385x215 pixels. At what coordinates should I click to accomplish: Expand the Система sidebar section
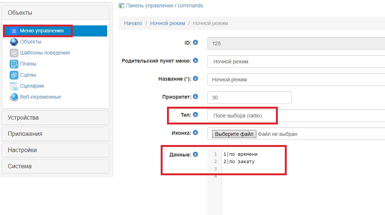(55, 166)
